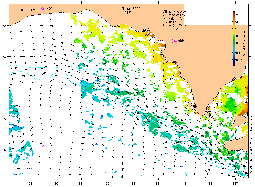Screen dimensions: 255x187
Task: Click the longitude label '130'
Action: coord(56,184)
